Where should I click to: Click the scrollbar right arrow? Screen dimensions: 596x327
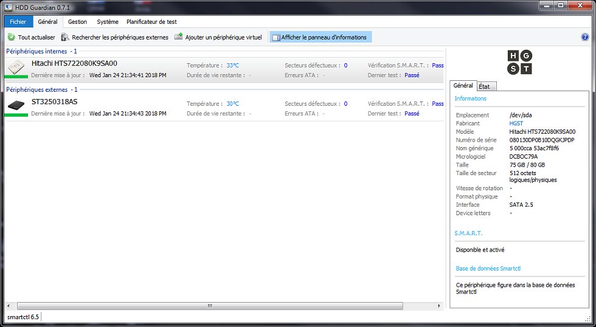(439, 306)
